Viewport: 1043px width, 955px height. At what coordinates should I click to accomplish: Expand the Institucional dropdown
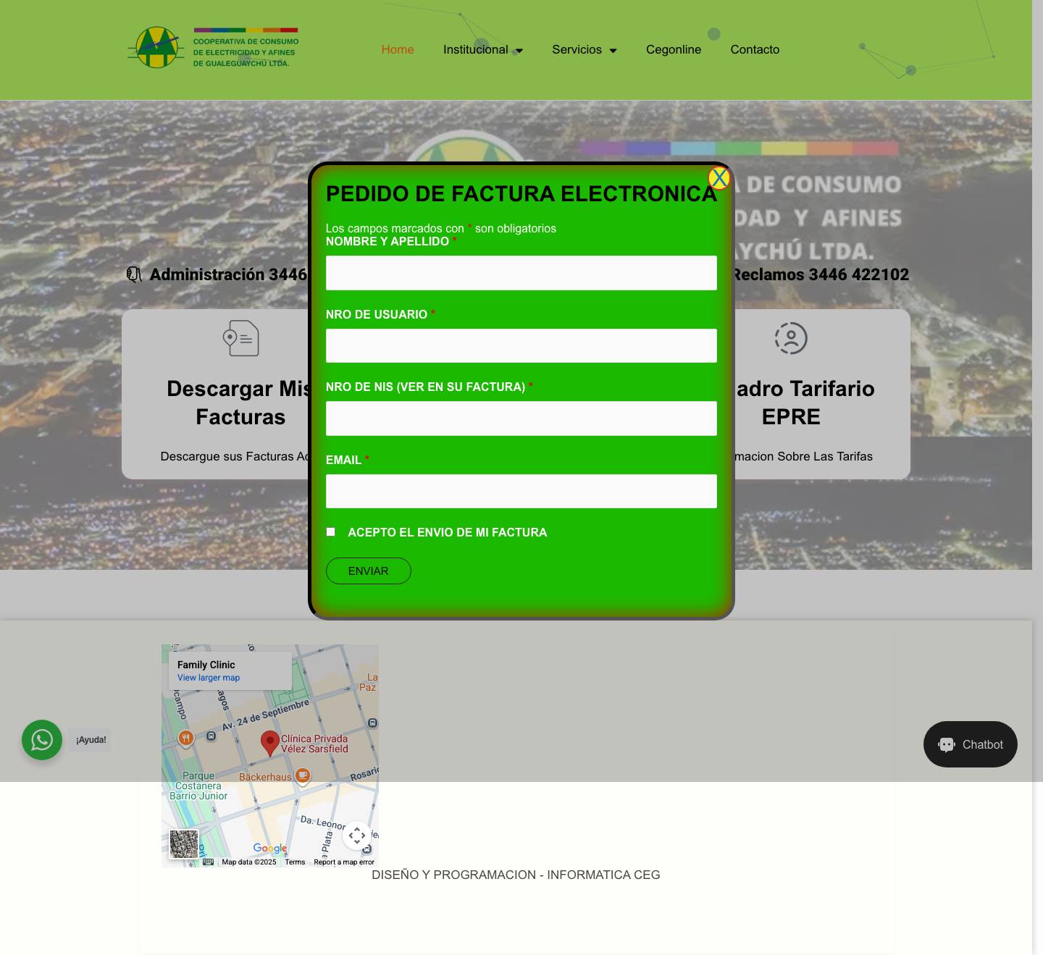pyautogui.click(x=482, y=49)
